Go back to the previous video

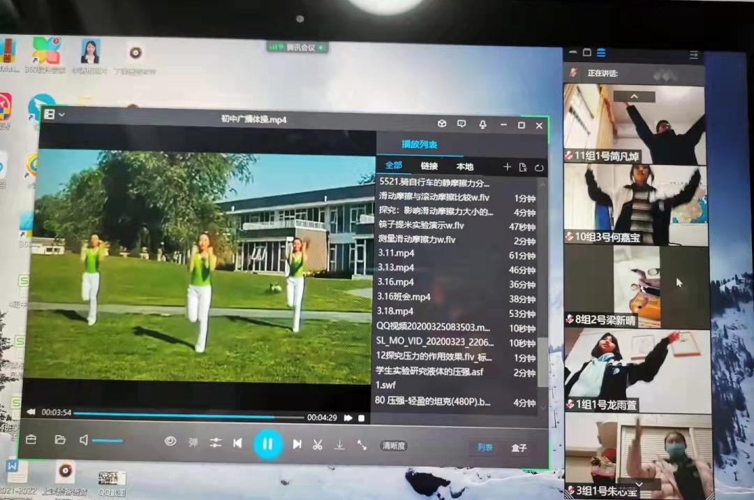[x=237, y=443]
